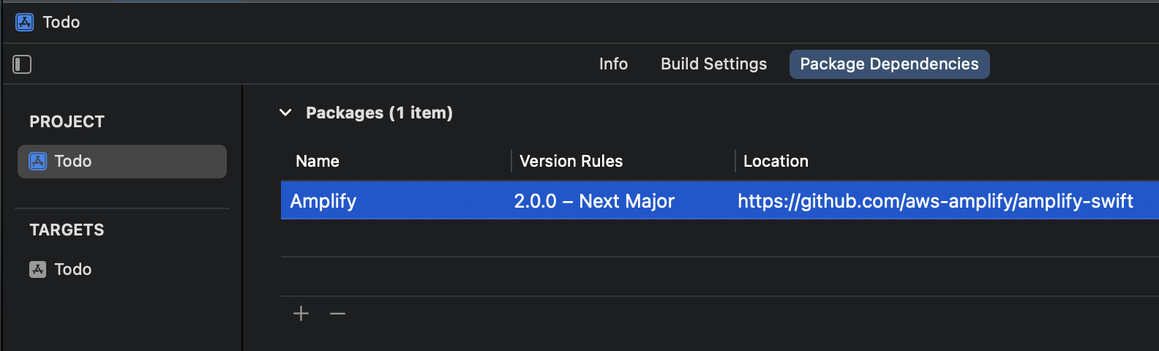Open the amplify-swift GitHub URL
This screenshot has height=351, width=1159.
click(x=935, y=201)
